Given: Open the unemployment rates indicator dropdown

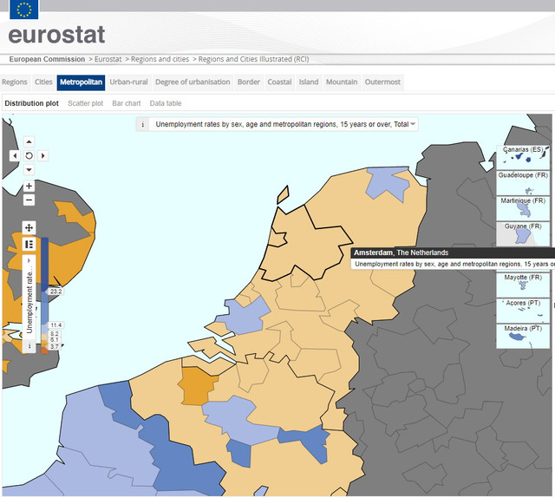Looking at the screenshot, I should [x=283, y=124].
